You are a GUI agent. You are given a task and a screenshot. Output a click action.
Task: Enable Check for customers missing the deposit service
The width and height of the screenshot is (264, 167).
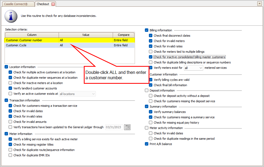(x=151, y=101)
